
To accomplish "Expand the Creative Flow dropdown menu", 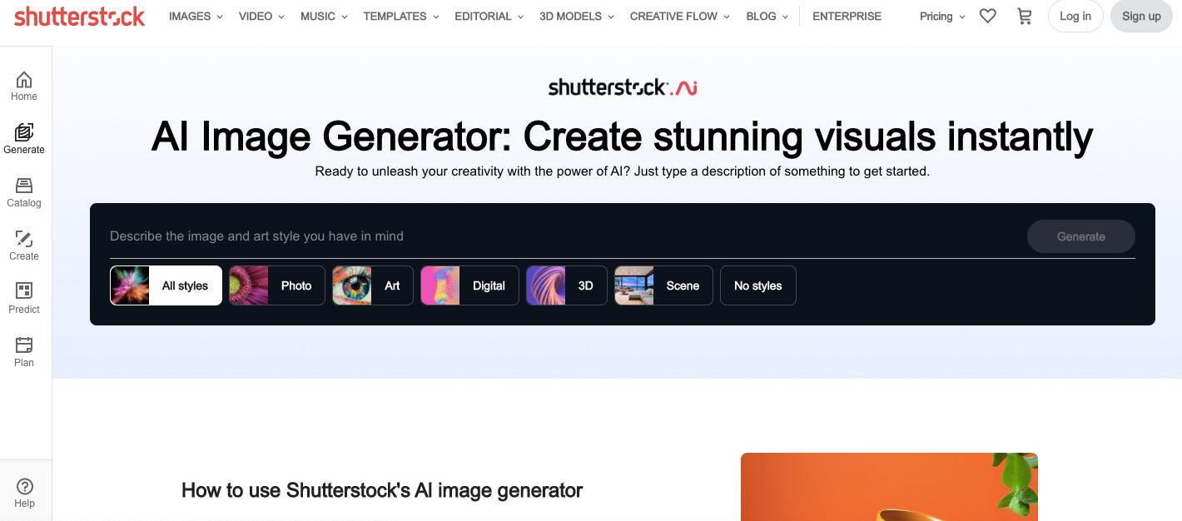I will [x=680, y=16].
